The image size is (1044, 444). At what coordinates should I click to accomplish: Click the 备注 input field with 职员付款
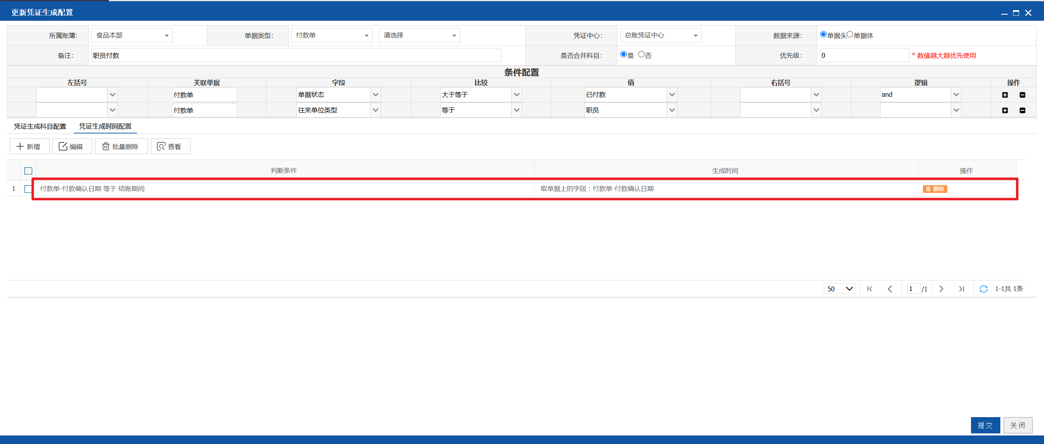[296, 55]
